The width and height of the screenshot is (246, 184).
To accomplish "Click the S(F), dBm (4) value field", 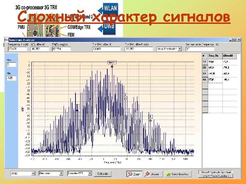I will (40, 49).
